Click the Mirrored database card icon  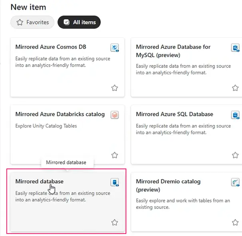[115, 182]
